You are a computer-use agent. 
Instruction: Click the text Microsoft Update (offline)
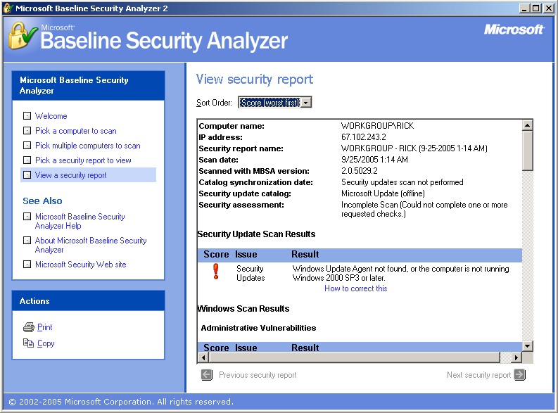pyautogui.click(x=383, y=193)
